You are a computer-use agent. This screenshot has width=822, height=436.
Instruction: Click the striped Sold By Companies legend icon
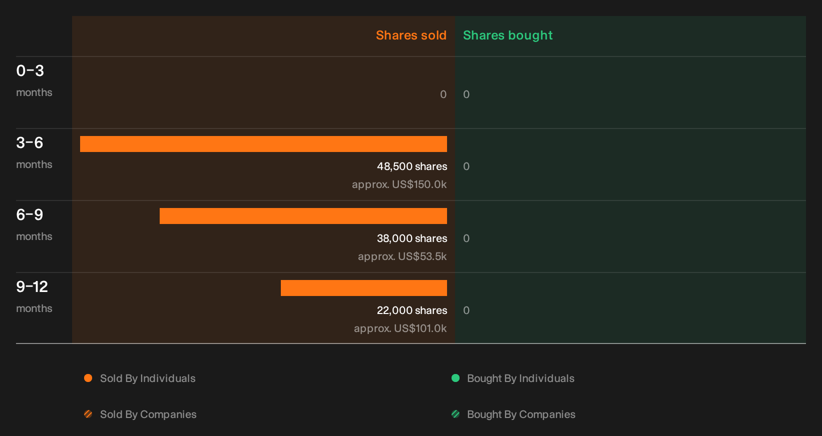point(88,414)
